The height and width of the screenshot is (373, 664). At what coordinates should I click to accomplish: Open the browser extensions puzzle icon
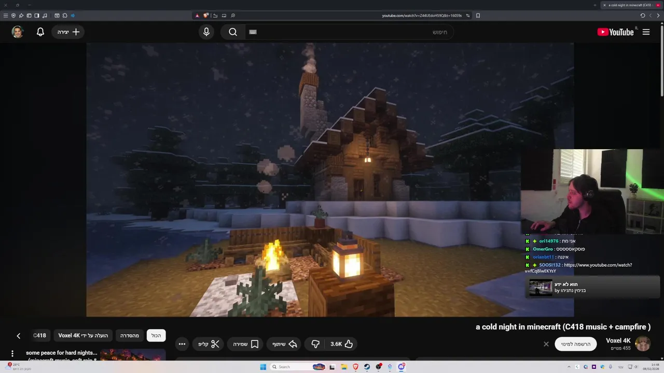(x=64, y=16)
